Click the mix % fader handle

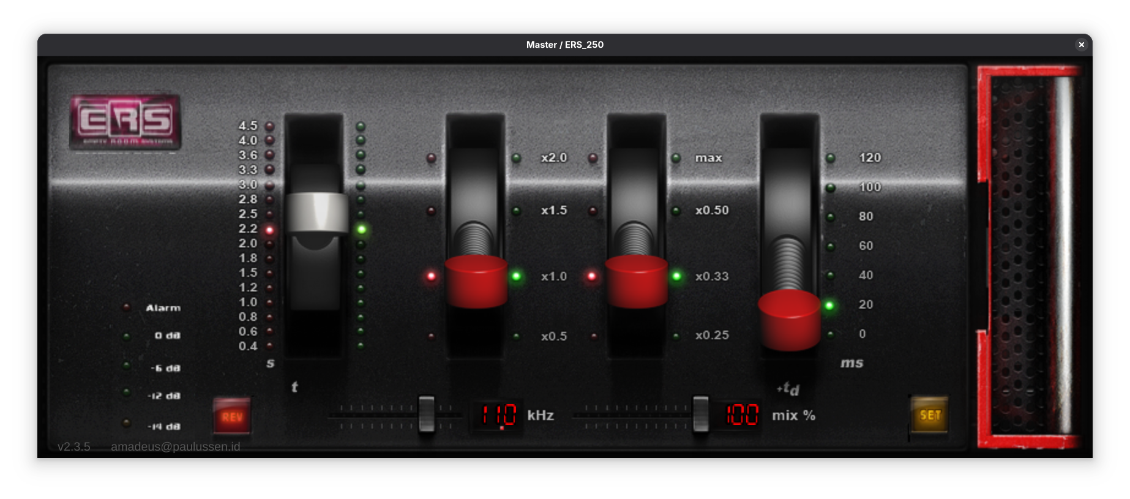tap(700, 415)
